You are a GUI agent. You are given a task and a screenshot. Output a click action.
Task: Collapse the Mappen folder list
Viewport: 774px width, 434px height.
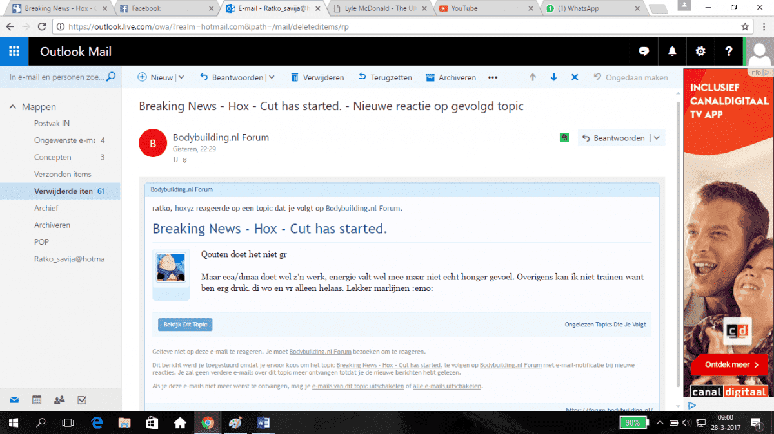tap(13, 107)
